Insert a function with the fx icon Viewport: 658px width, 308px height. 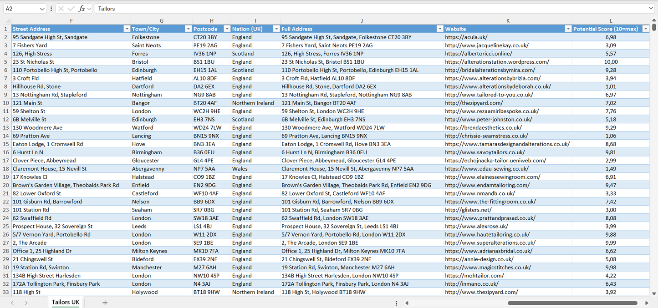(x=82, y=8)
